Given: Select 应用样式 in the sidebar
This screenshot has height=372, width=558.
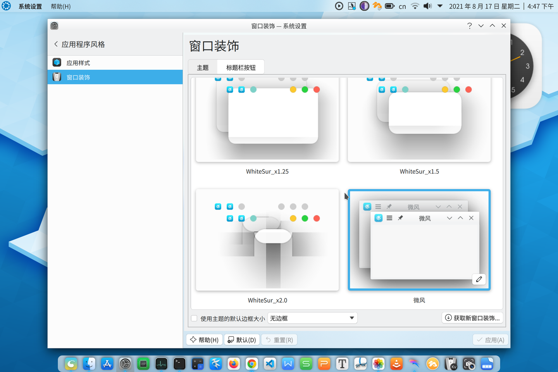Looking at the screenshot, I should point(115,63).
